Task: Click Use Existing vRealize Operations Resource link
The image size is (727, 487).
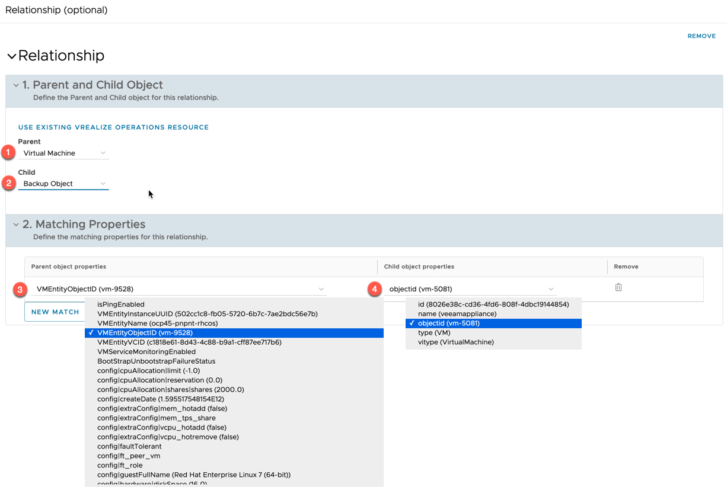Action: (113, 127)
